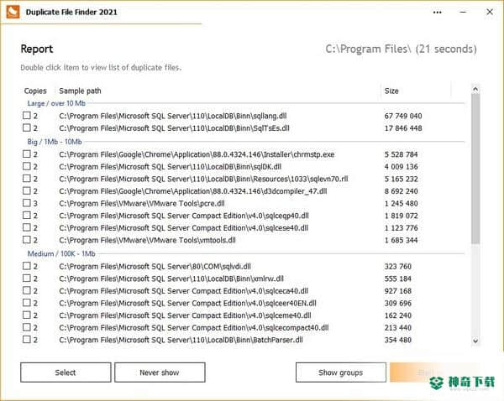The width and height of the screenshot is (504, 401).
Task: Click the scrollbar up arrow
Action: click(x=475, y=90)
